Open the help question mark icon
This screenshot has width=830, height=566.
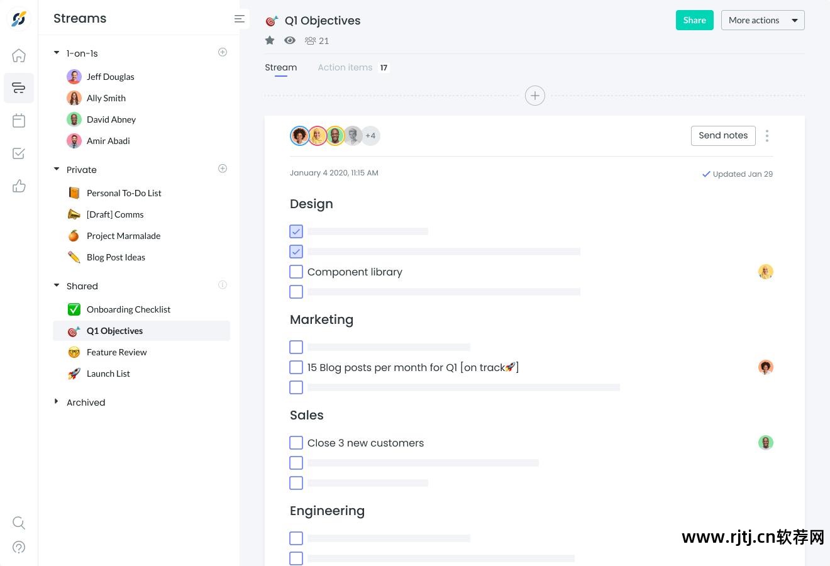(19, 547)
